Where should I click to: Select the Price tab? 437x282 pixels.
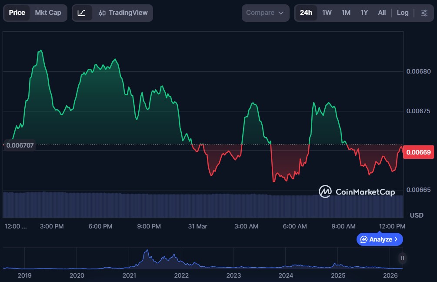(17, 13)
